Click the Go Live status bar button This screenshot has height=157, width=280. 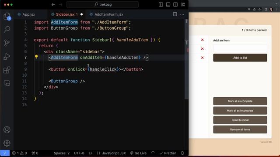pos(138,153)
